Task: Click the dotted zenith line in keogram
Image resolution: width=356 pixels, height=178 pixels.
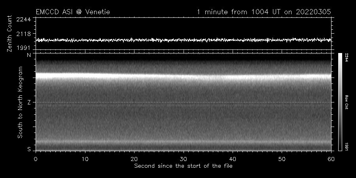Action: coord(184,102)
